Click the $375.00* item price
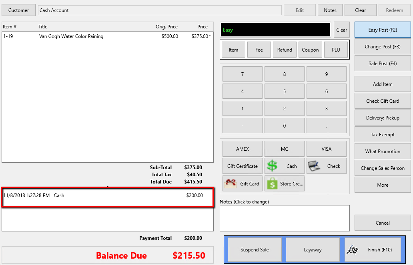413x265 pixels. [x=201, y=36]
